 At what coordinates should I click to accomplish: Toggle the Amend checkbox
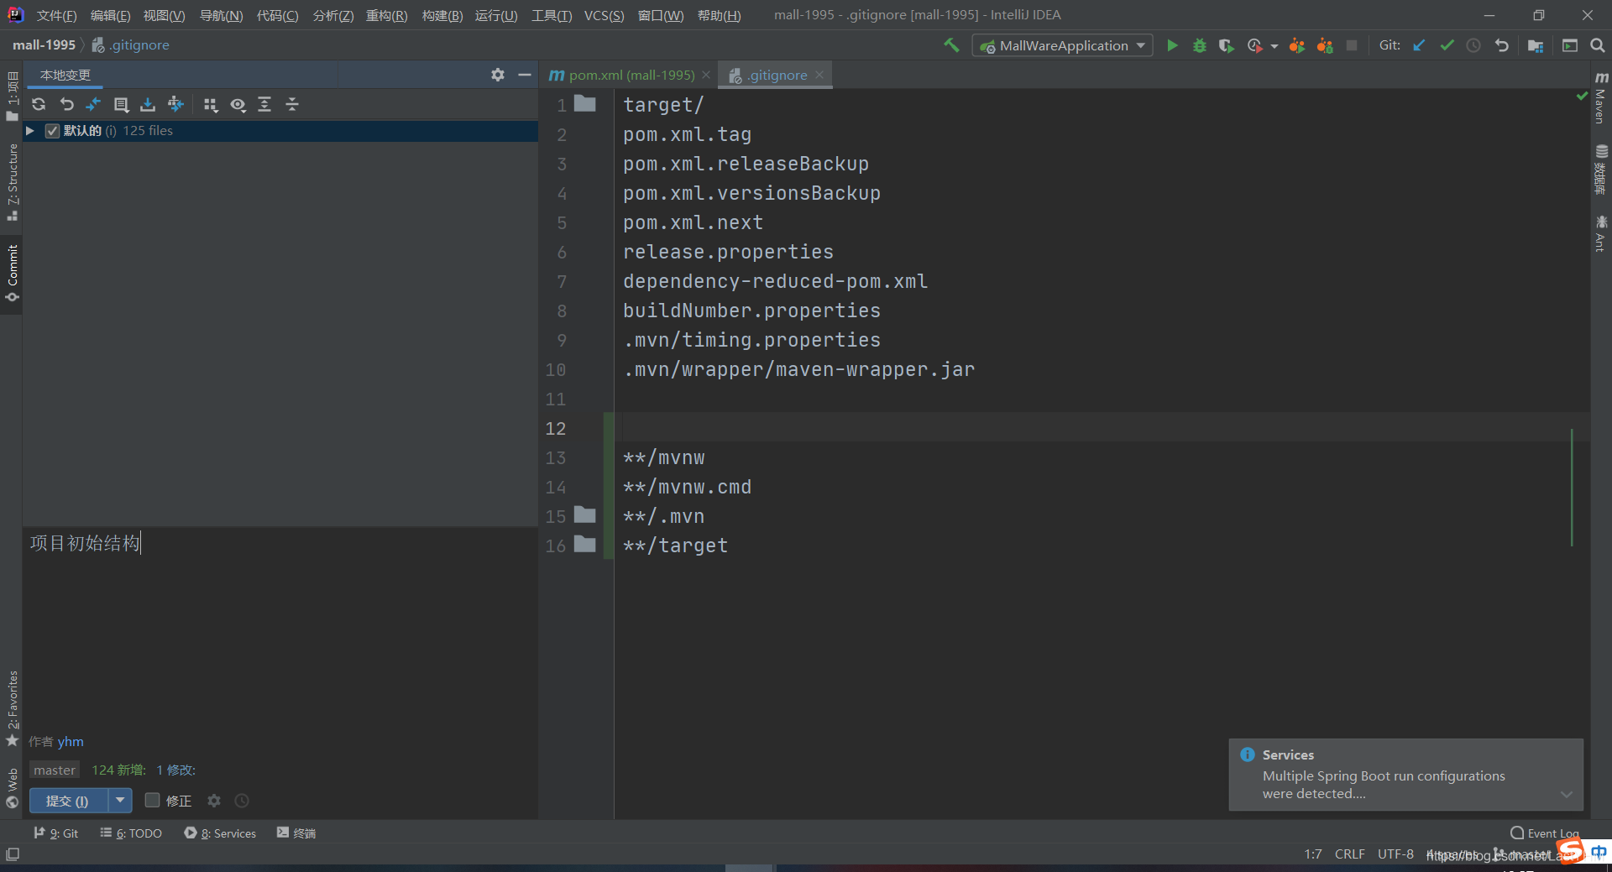point(152,800)
